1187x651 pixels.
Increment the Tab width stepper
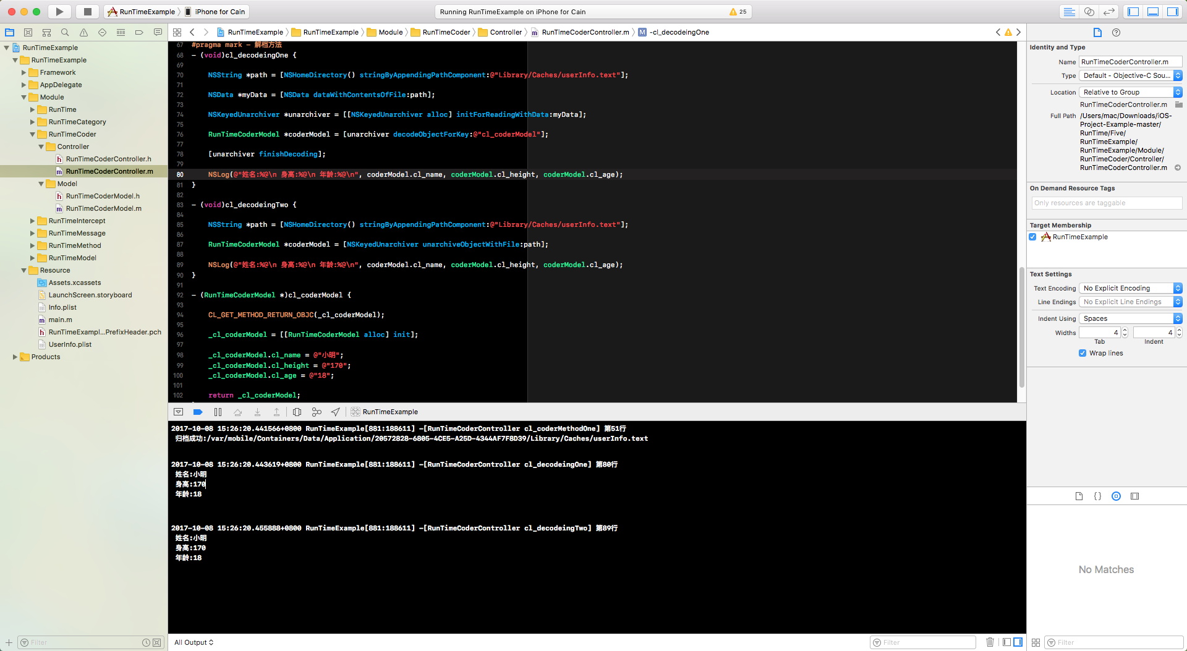(1125, 330)
